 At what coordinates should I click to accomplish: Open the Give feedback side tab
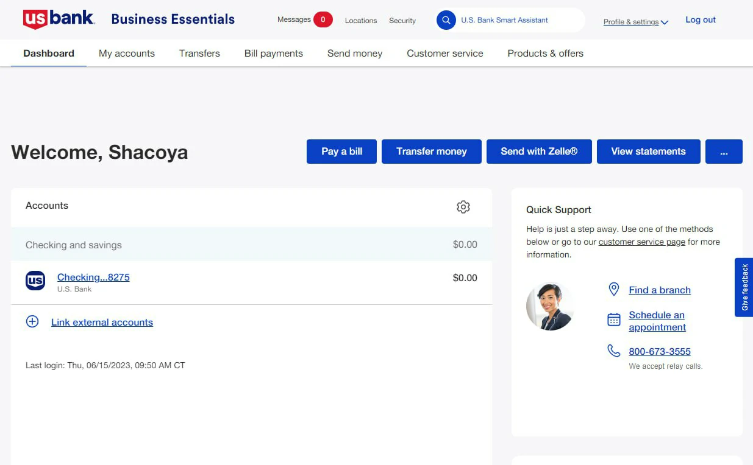[744, 287]
